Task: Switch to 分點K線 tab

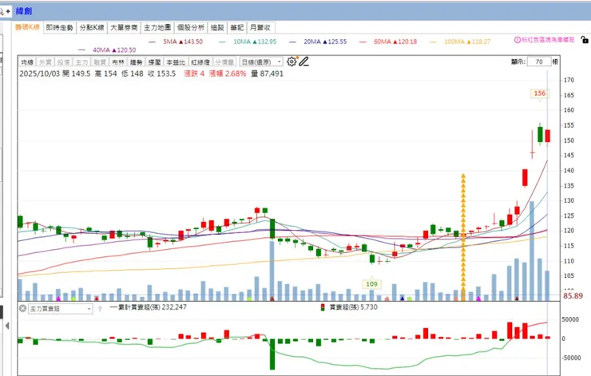Action: [92, 27]
